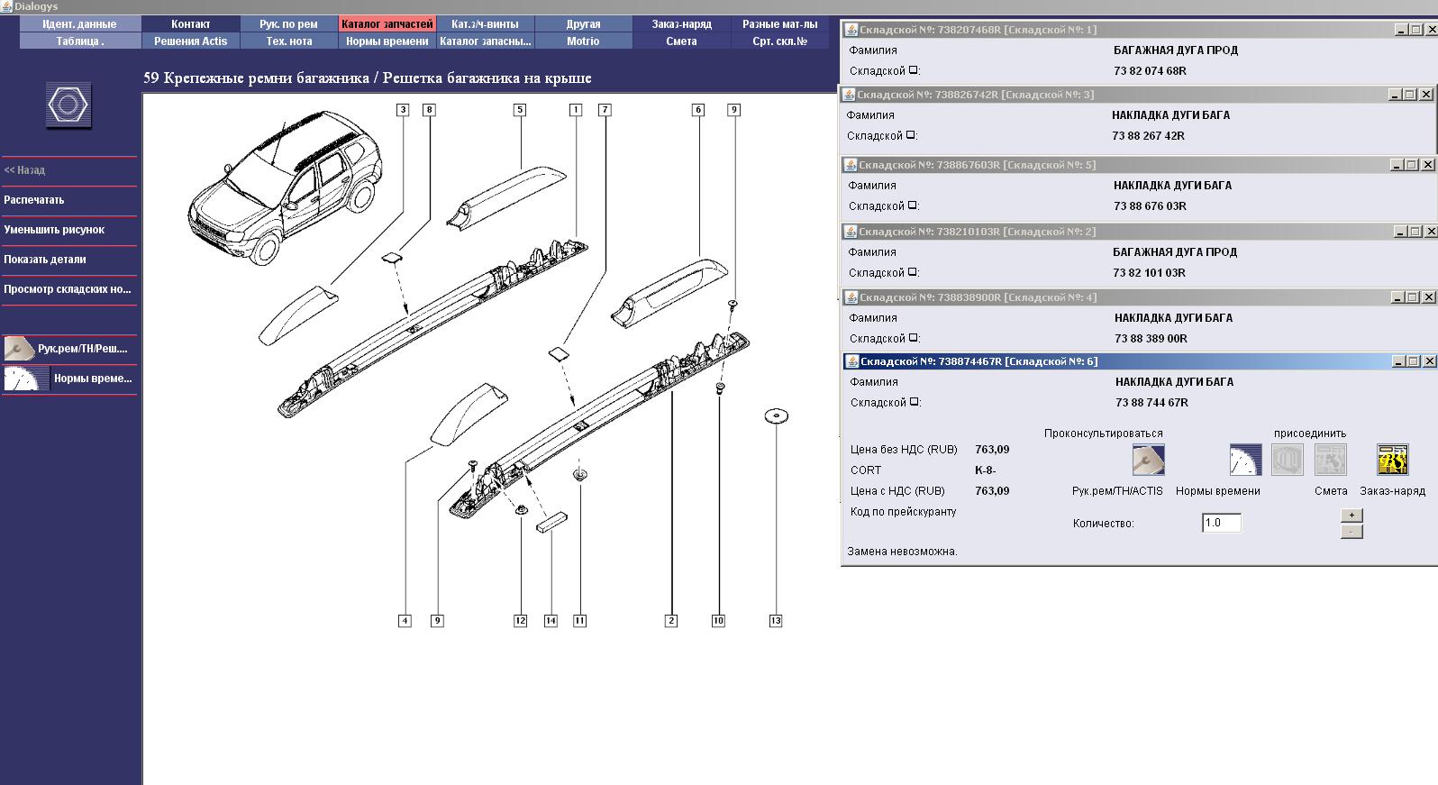Open the Нормы времени sidebar clock icon
This screenshot has height=785, width=1438.
20,379
